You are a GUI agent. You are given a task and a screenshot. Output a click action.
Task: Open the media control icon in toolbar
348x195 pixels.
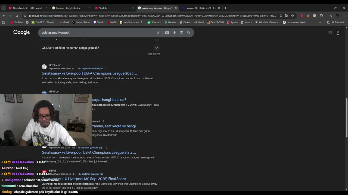[x=331, y=16]
